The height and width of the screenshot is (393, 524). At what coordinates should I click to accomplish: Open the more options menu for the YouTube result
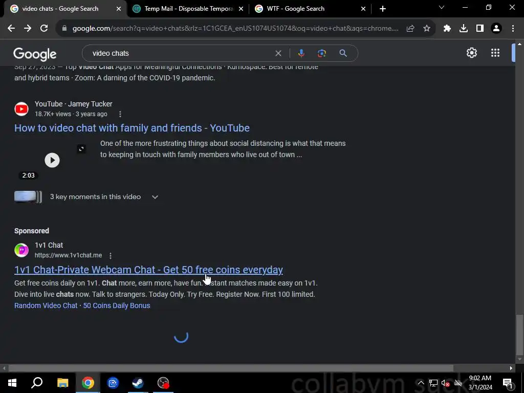(x=120, y=114)
